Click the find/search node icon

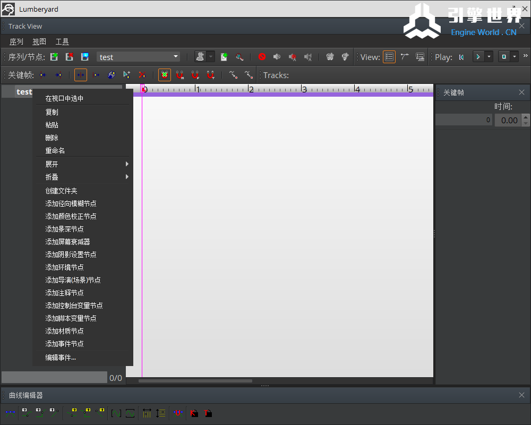point(239,57)
